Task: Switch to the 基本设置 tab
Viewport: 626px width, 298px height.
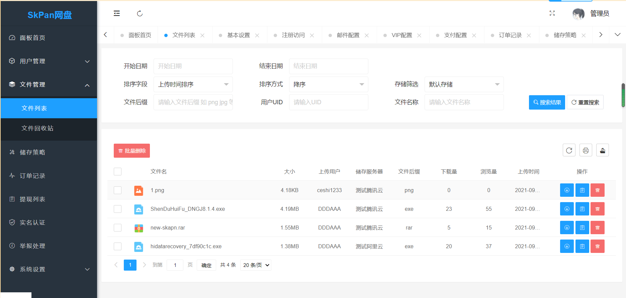Action: [x=238, y=35]
